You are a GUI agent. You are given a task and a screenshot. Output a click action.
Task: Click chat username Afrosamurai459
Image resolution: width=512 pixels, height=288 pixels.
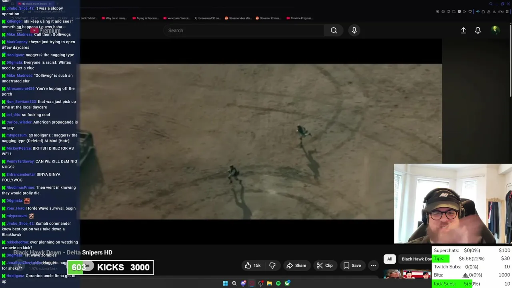[x=20, y=89]
